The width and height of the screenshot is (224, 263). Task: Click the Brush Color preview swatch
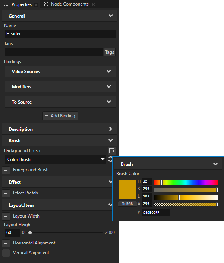(127, 189)
